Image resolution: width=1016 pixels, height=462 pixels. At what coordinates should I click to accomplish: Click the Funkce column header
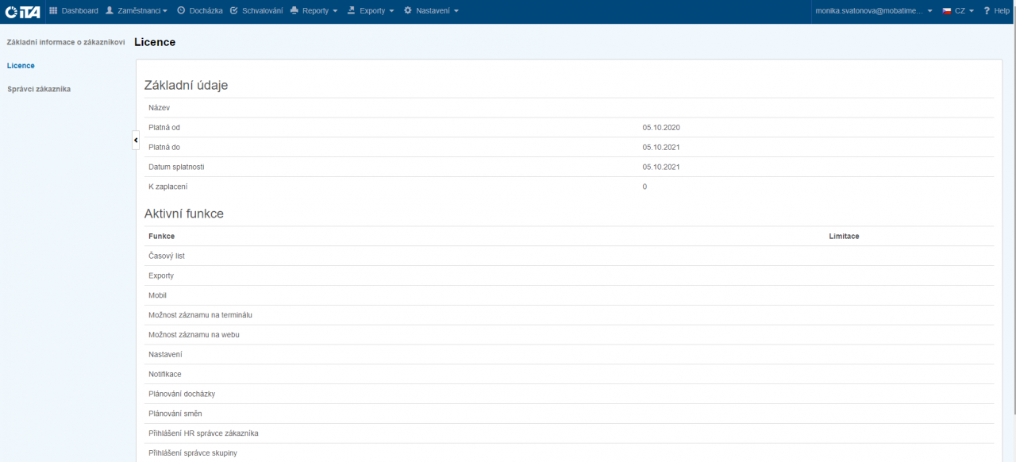(x=162, y=237)
